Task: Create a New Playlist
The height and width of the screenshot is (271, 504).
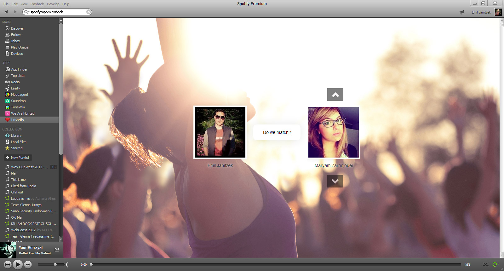Action: click(18, 158)
